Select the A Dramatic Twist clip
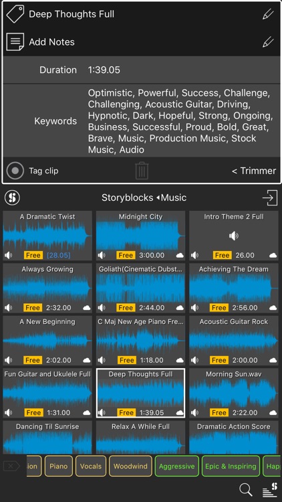The width and height of the screenshot is (282, 502). (47, 236)
